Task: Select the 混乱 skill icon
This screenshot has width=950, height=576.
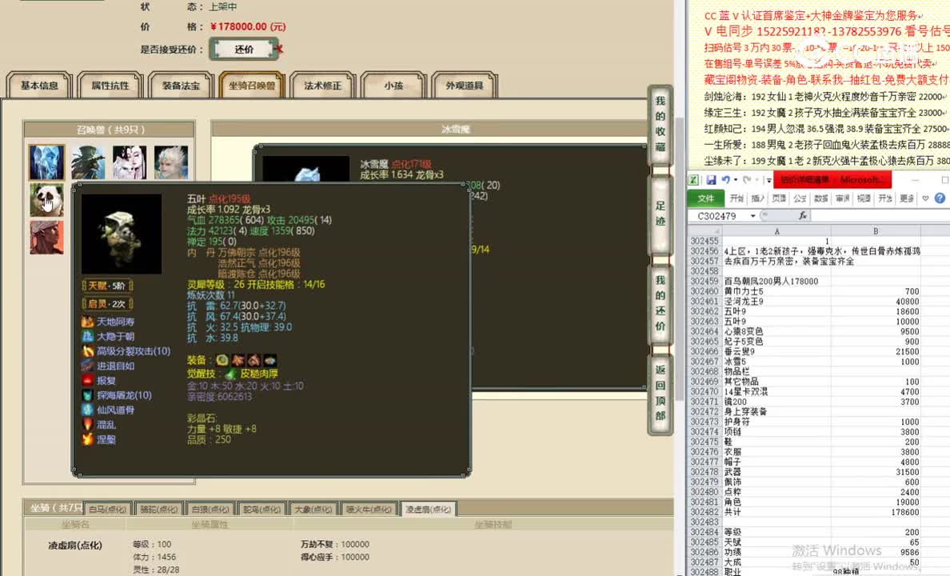Action: [87, 422]
